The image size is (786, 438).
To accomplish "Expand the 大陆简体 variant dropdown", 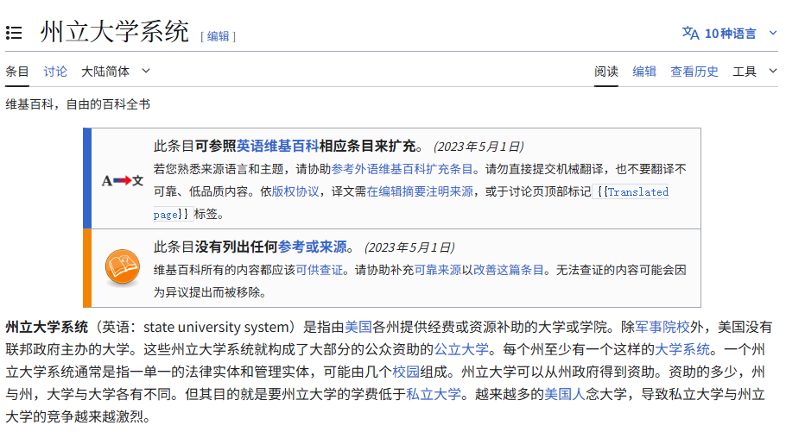I will point(115,72).
